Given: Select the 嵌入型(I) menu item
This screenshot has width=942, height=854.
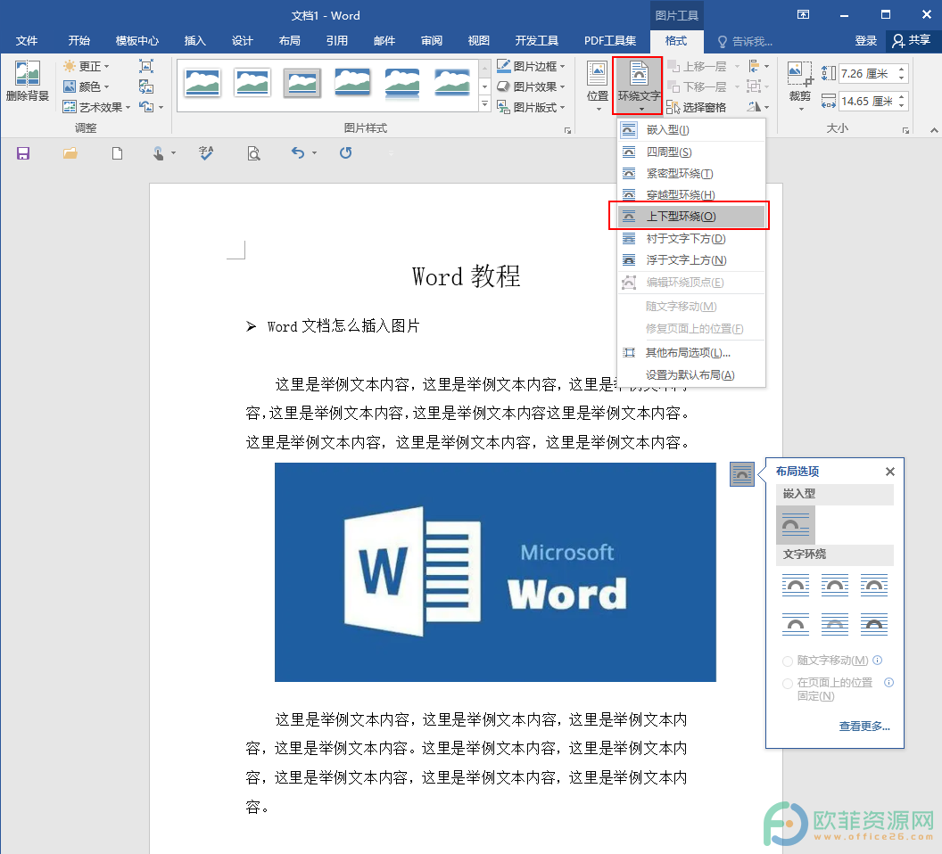Looking at the screenshot, I should pos(691,130).
